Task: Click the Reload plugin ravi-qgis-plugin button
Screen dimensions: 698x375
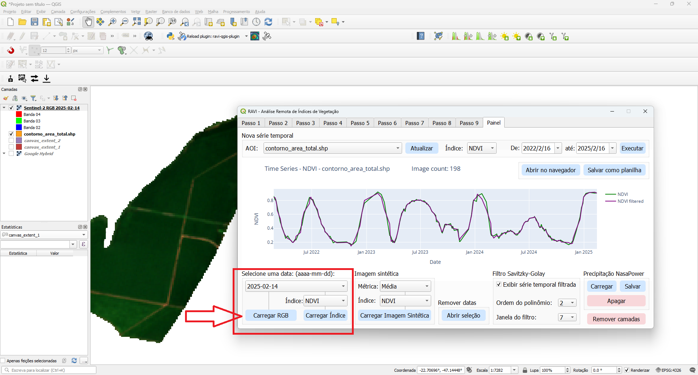Action: pyautogui.click(x=209, y=36)
